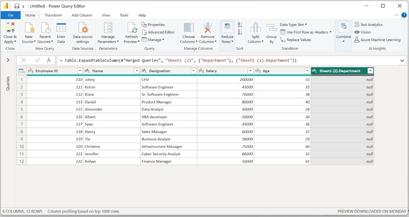Select cell 'Product Manager'
This screenshot has width=409, height=217.
click(169, 102)
